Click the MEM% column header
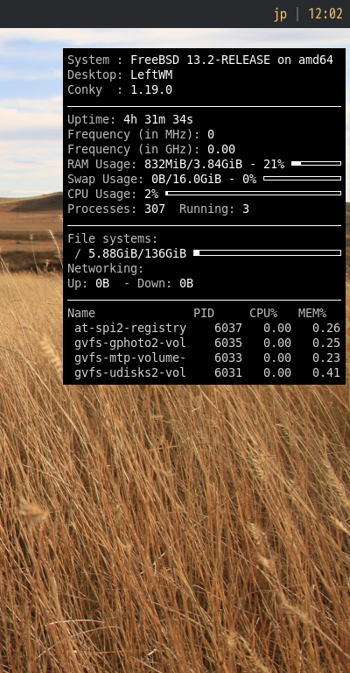The image size is (350, 673). (x=312, y=314)
